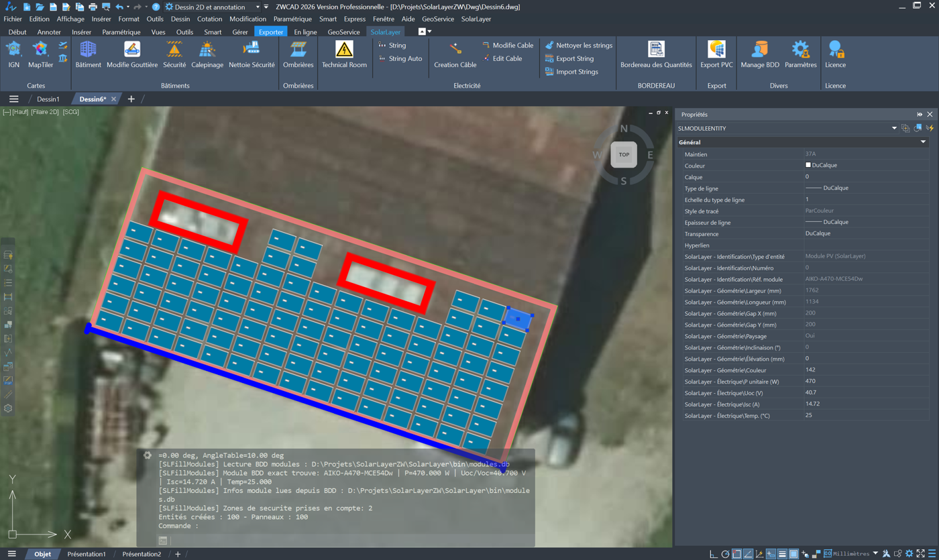Click the [Filaire 2D] visual style label
Image resolution: width=939 pixels, height=560 pixels.
tap(45, 112)
